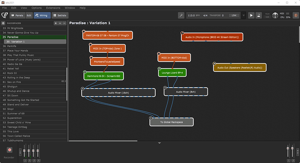Image resolution: width=300 pixels, height=163 pixels.
Task: Click the MIDI In (TOP-kbd) block icon
Action: [90, 45]
